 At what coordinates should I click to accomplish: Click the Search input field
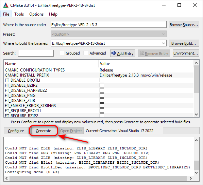(36, 53)
